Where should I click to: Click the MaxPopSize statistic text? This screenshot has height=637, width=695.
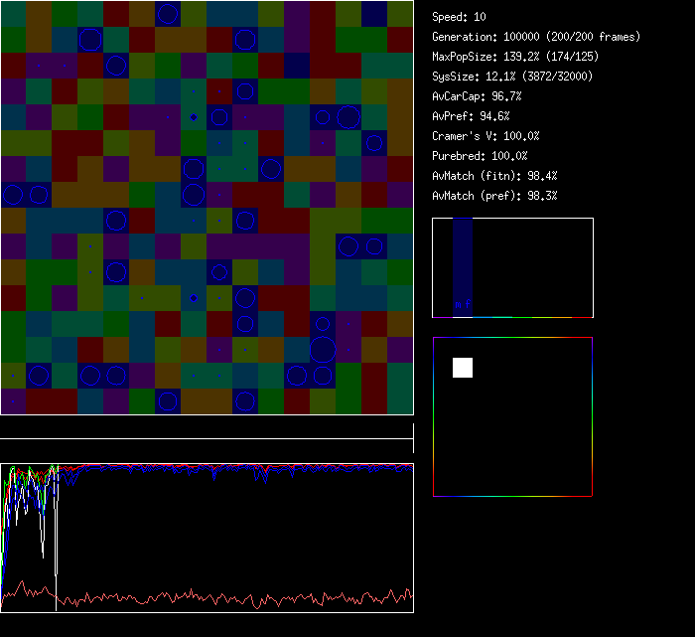[514, 57]
